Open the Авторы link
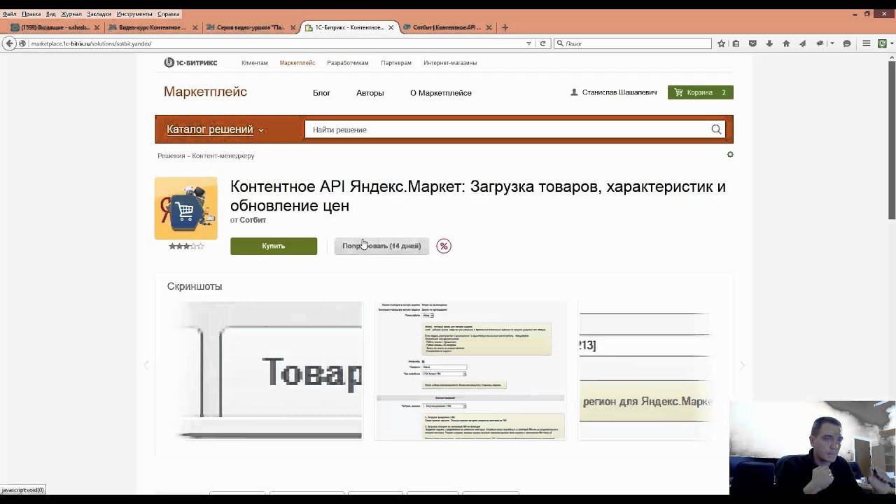Viewport: 896px width, 504px height. pos(370,92)
